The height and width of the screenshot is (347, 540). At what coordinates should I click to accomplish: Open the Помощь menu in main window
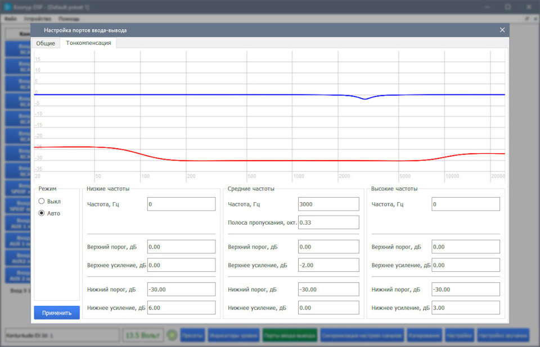point(69,19)
